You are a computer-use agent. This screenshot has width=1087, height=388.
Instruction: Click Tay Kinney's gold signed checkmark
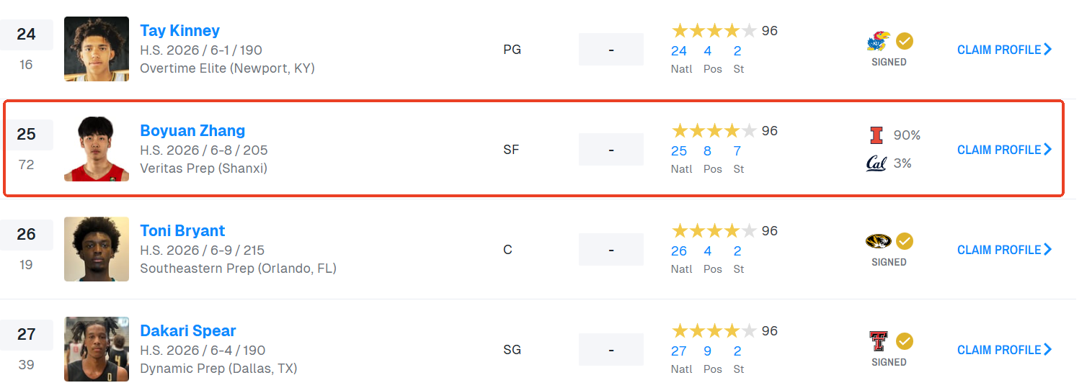pos(904,41)
